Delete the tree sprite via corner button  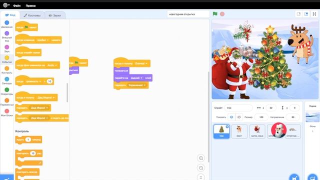tap(227, 127)
